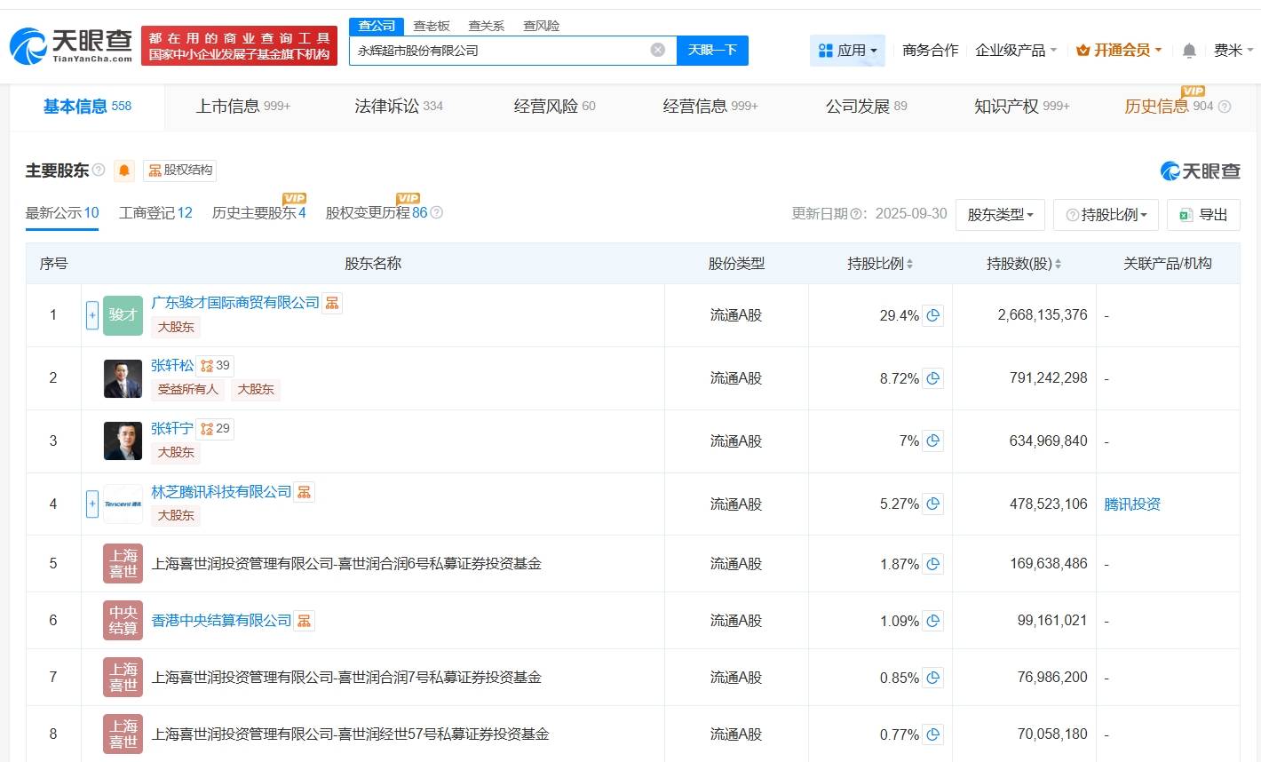Open the 股东类型 filter dropdown
The width and height of the screenshot is (1261, 762).
tap(1000, 215)
